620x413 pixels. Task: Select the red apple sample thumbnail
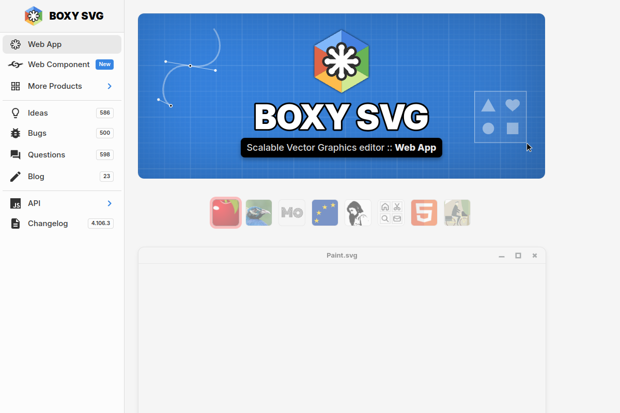click(226, 213)
